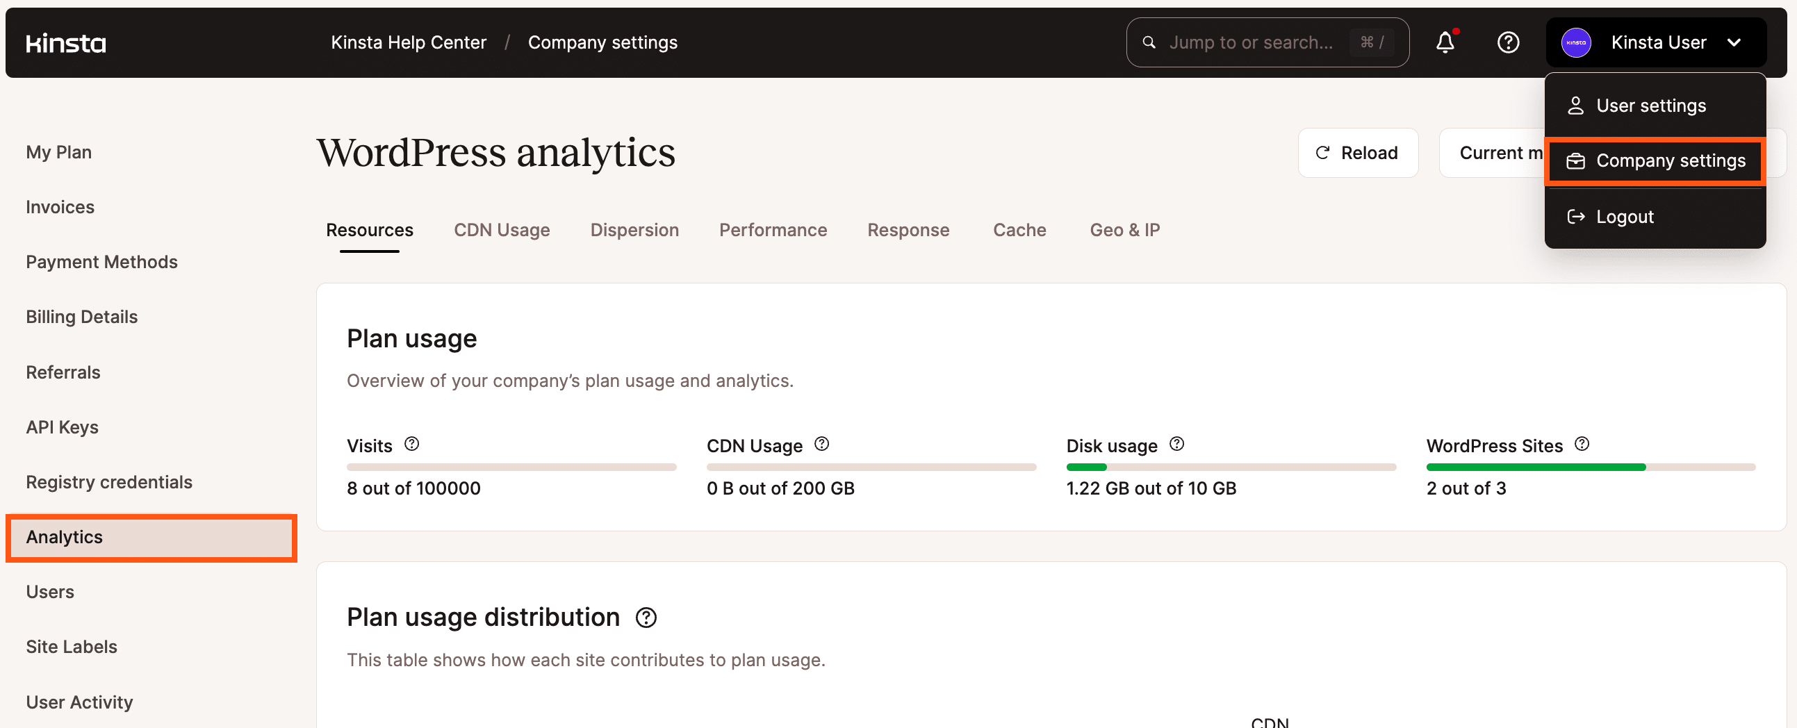1797x728 pixels.
Task: Open the Kinsta Help Center breadcrumb
Action: [x=408, y=42]
